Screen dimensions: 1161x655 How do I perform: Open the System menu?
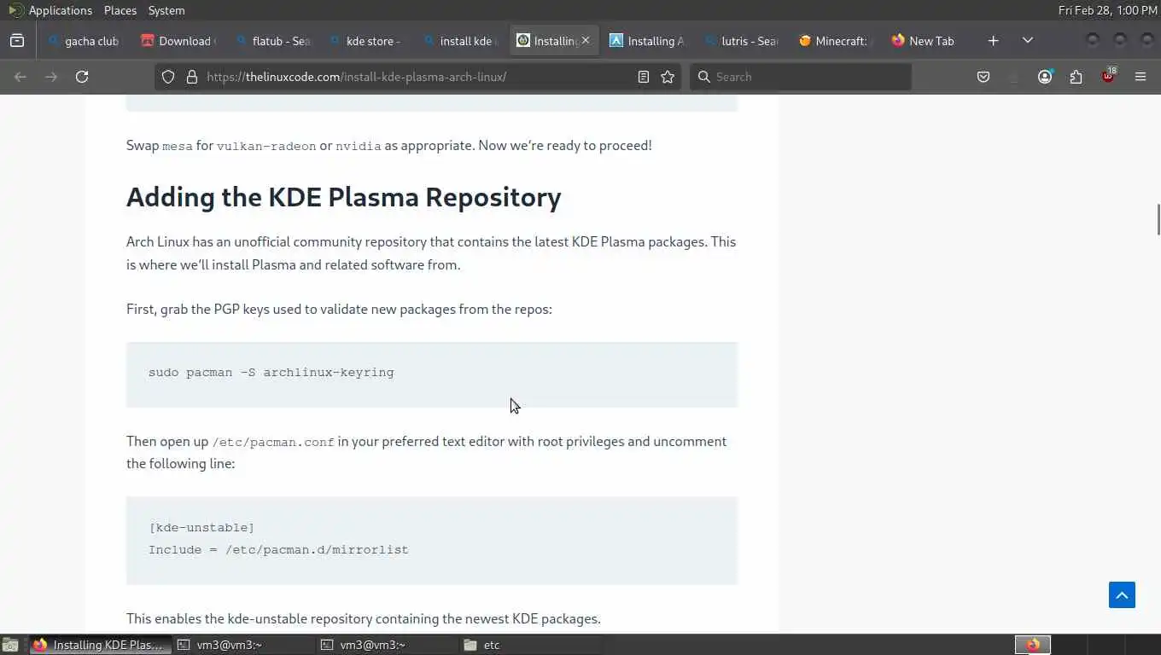coord(166,10)
